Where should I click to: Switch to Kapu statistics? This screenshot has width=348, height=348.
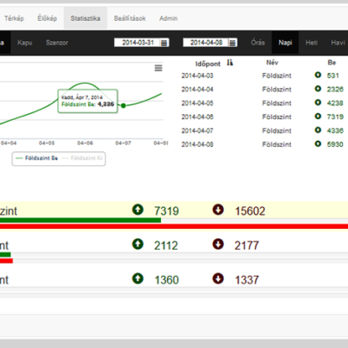pyautogui.click(x=24, y=43)
